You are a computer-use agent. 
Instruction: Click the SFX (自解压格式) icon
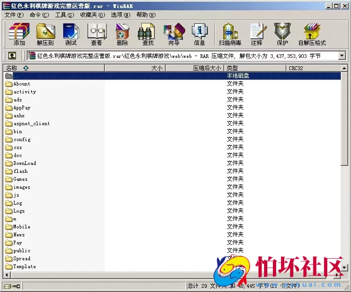312,34
